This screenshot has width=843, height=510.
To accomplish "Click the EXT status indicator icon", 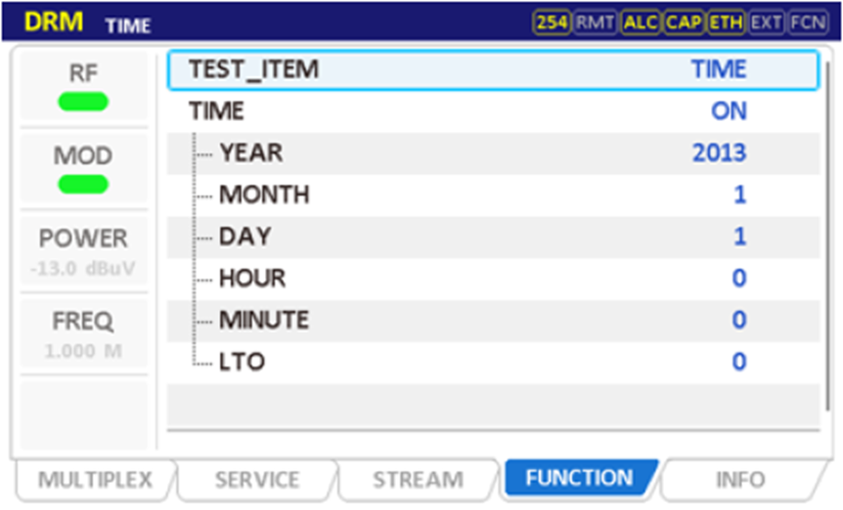I will [768, 22].
